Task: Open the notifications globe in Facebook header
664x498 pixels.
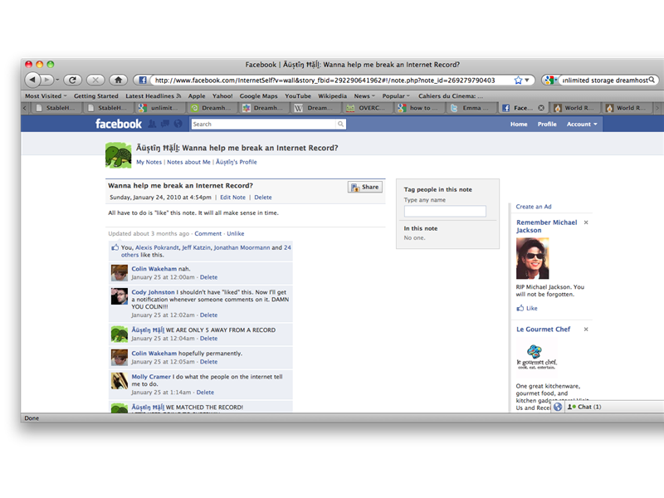Action: (x=178, y=124)
